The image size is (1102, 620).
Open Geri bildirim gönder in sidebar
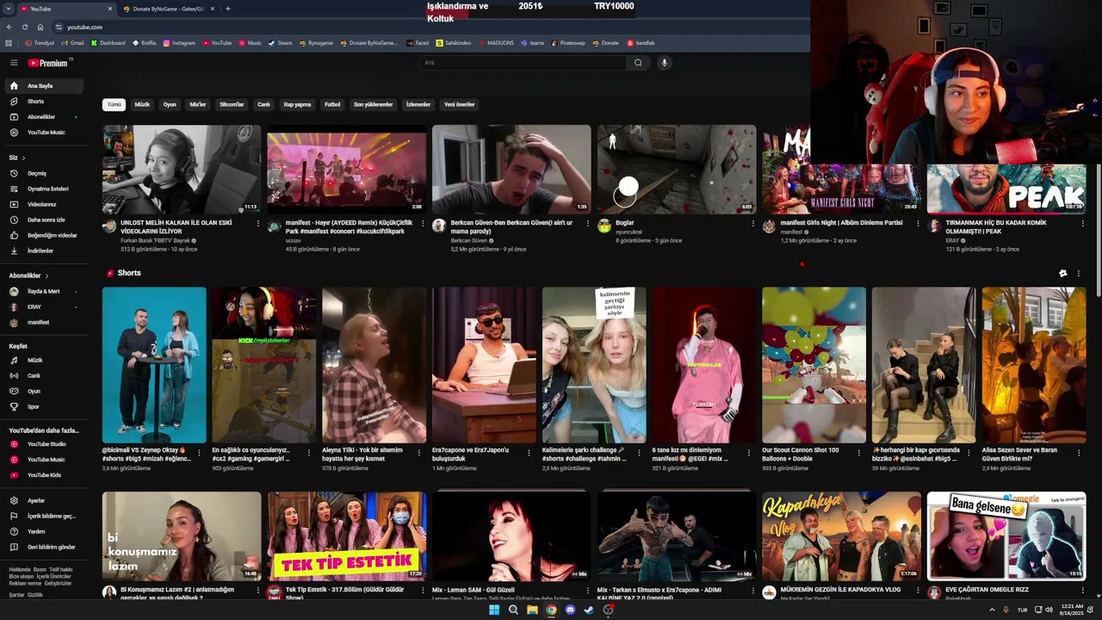point(51,547)
